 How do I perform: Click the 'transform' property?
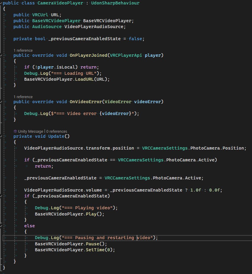click(98, 148)
